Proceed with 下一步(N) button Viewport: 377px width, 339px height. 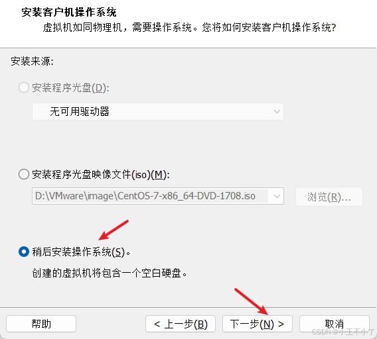pyautogui.click(x=258, y=324)
